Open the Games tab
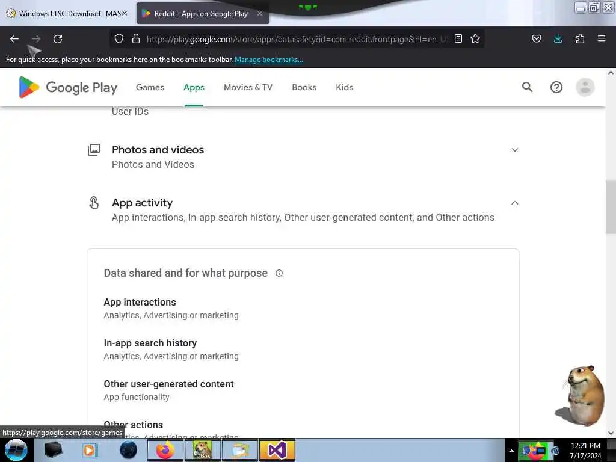The image size is (616, 462). click(x=150, y=87)
